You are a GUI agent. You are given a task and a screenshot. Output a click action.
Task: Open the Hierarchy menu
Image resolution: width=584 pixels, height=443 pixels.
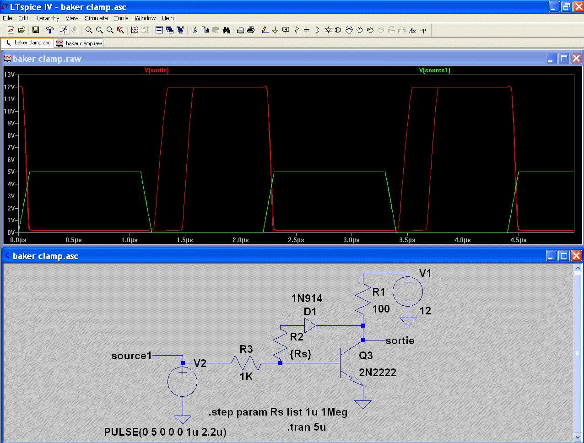point(47,18)
